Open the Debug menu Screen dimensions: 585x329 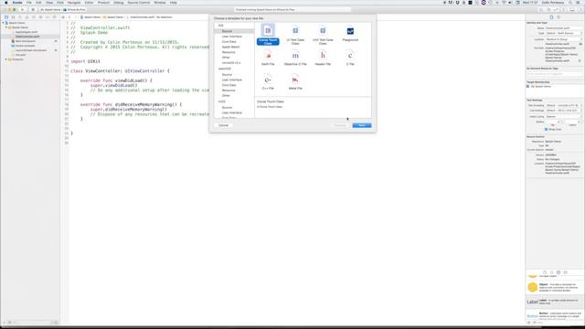pyautogui.click(x=118, y=3)
